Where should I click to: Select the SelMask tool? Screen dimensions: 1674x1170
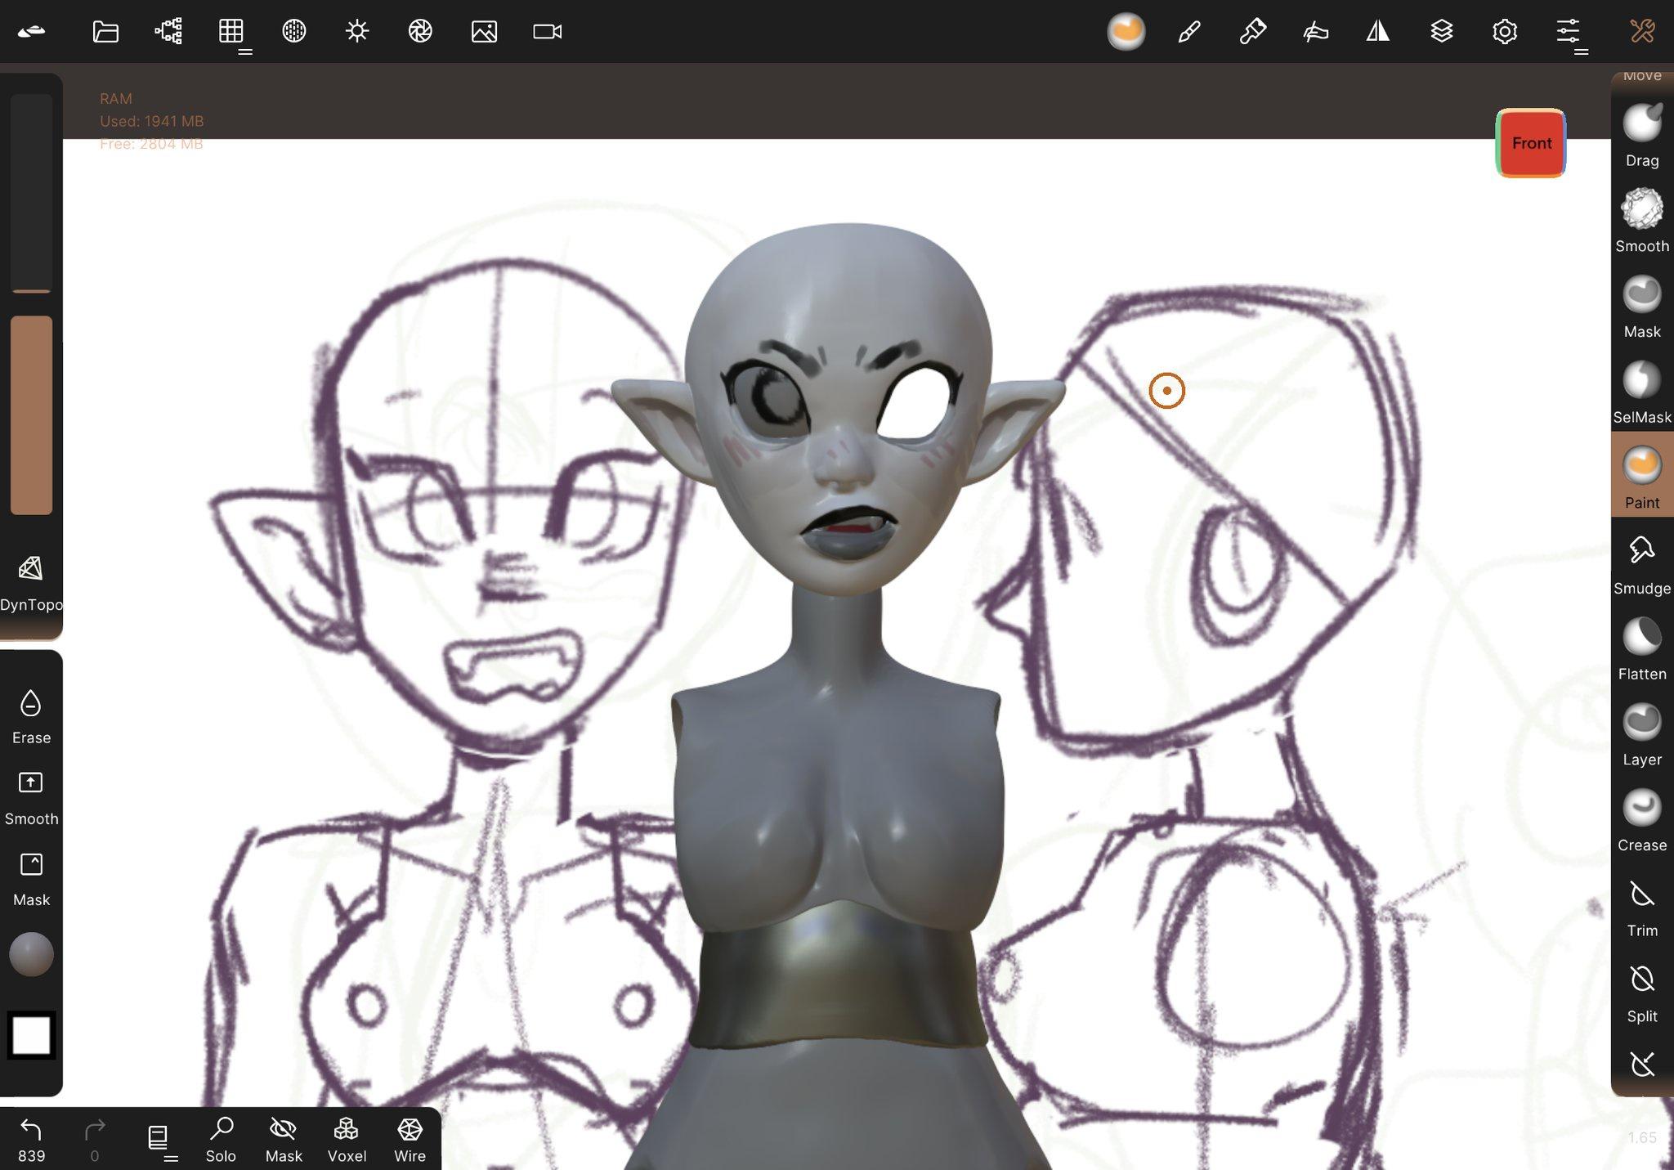pyautogui.click(x=1642, y=392)
